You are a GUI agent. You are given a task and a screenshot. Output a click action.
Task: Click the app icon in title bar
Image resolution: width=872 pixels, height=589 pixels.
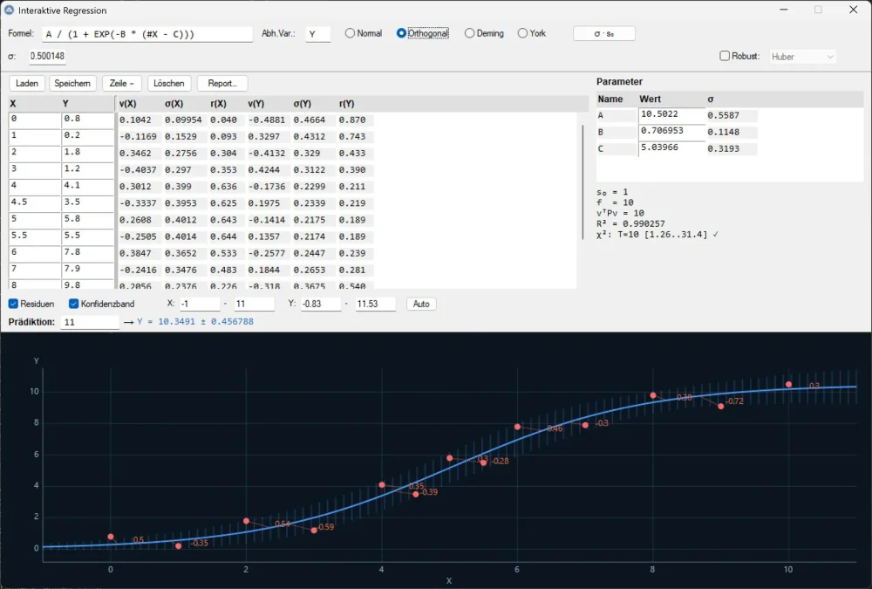tap(9, 10)
